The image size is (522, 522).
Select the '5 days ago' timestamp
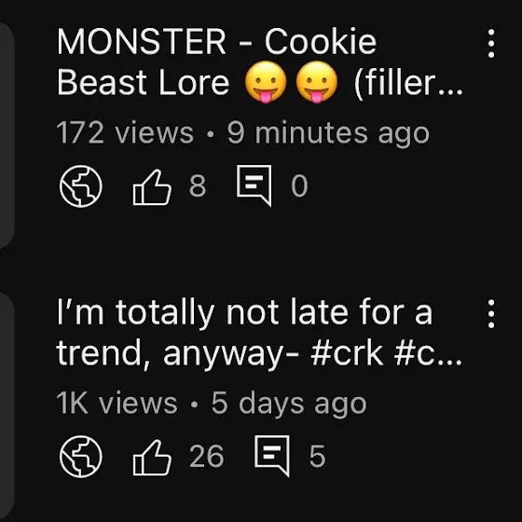click(x=289, y=404)
